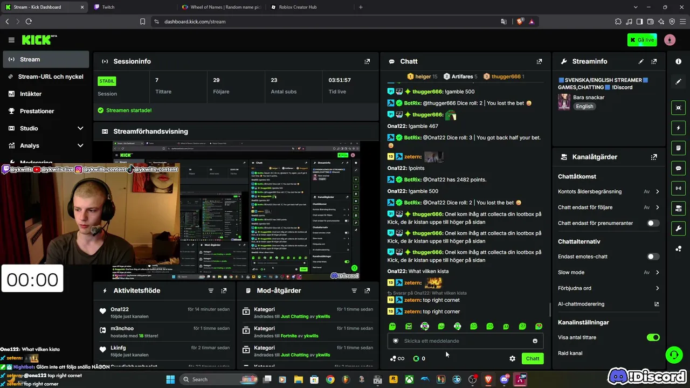The height and width of the screenshot is (388, 690).
Task: Toggle the stream preview widget in the right sidebar
Action: (x=678, y=108)
